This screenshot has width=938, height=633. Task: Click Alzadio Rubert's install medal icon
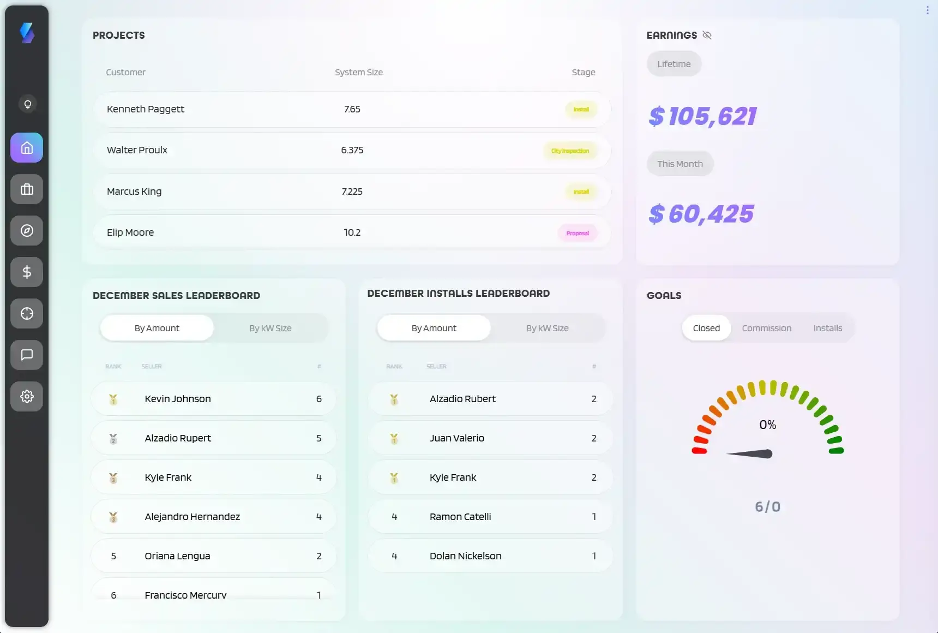coord(394,399)
